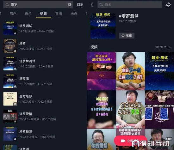174x150 pixels.
Task: Switch to the 直播 tab
Action: (x=59, y=14)
